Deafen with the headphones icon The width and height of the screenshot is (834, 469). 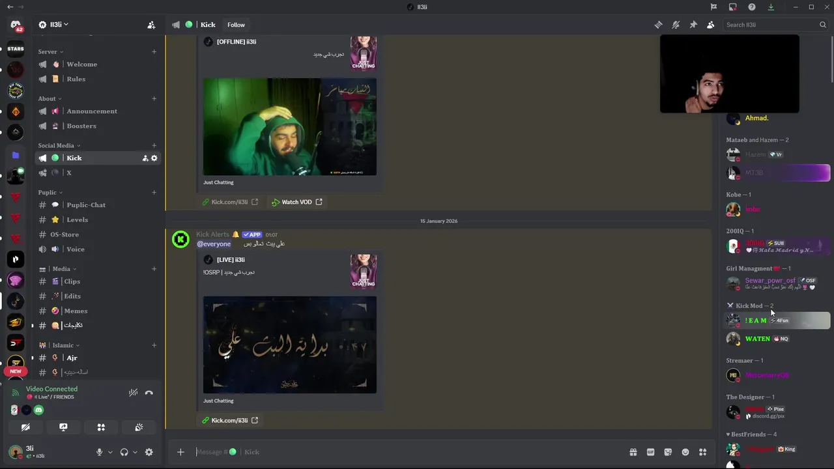click(124, 452)
